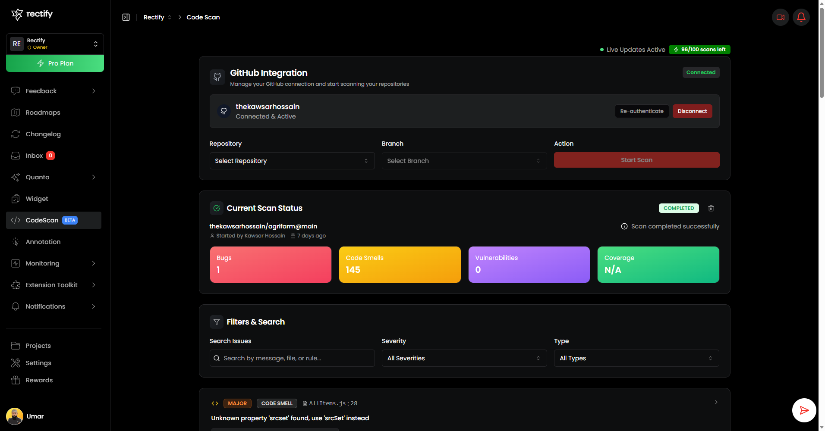Click the Widget icon in sidebar
The width and height of the screenshot is (825, 431).
click(16, 199)
